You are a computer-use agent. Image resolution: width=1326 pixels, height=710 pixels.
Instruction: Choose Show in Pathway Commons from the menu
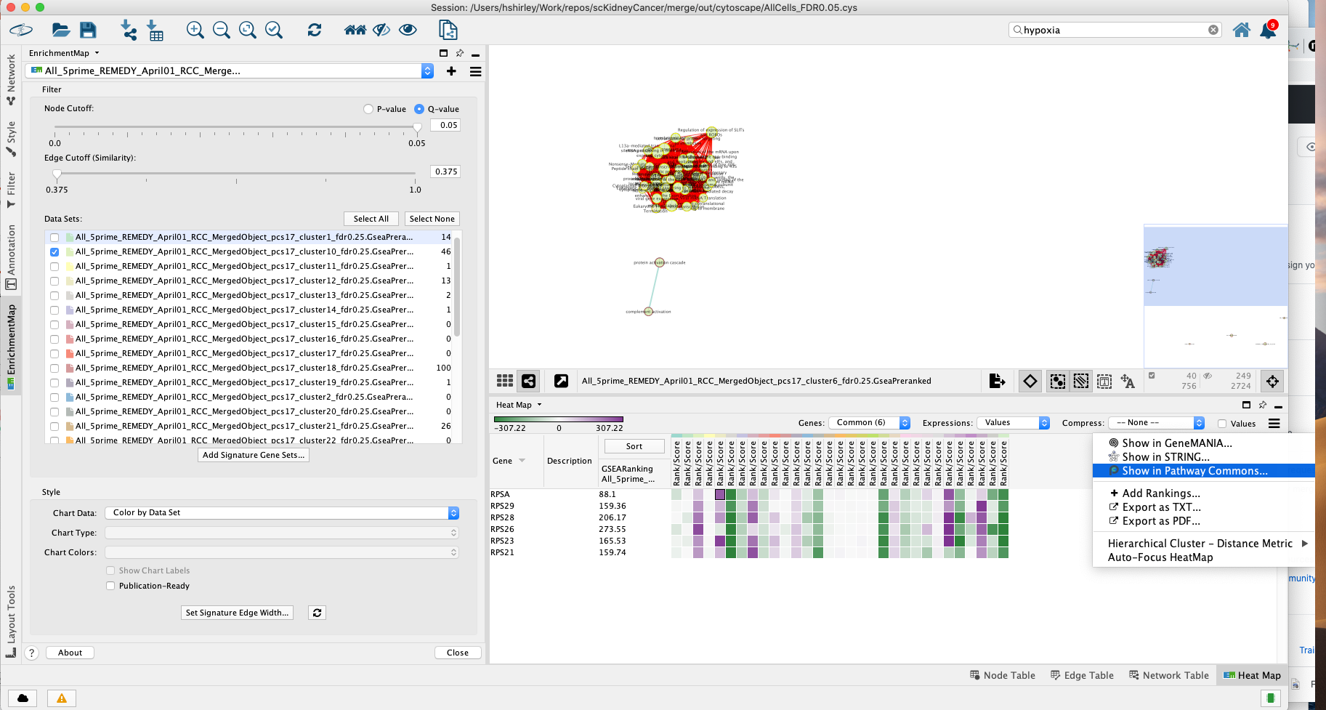coord(1194,470)
